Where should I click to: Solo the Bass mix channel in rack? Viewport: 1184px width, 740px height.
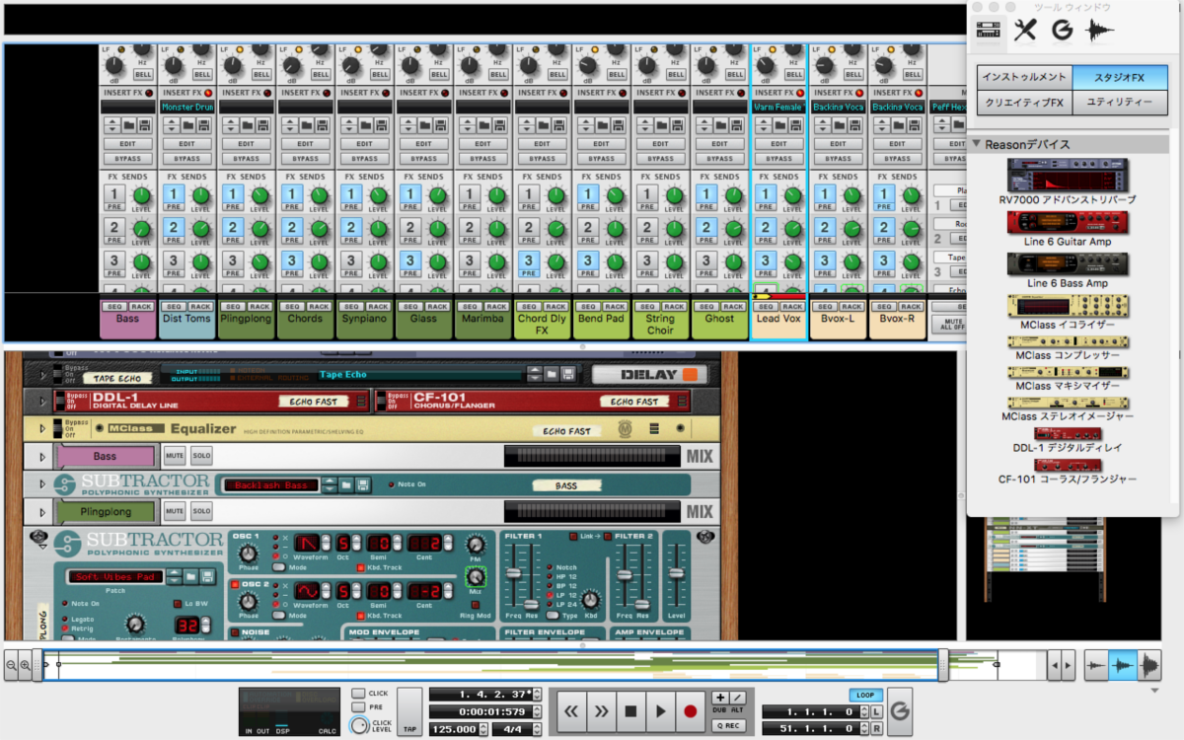(x=201, y=456)
